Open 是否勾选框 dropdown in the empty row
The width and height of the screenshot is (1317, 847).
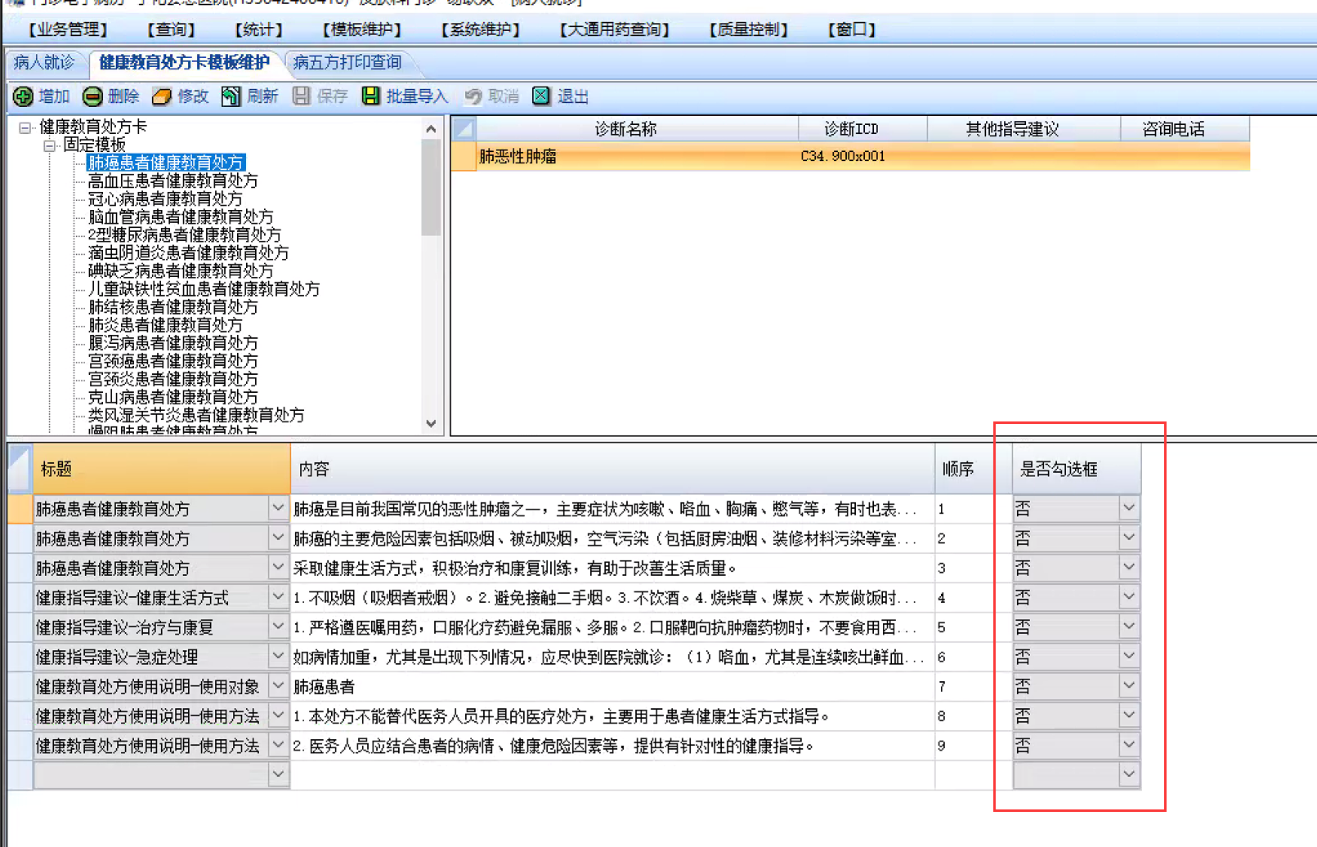pyautogui.click(x=1129, y=774)
